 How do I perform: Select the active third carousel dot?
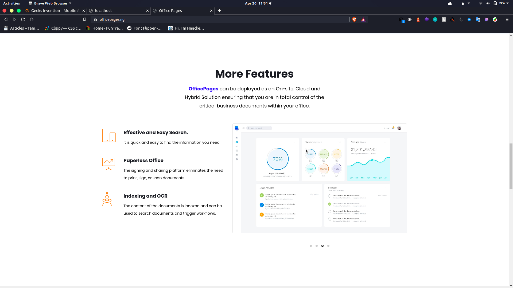(322, 246)
